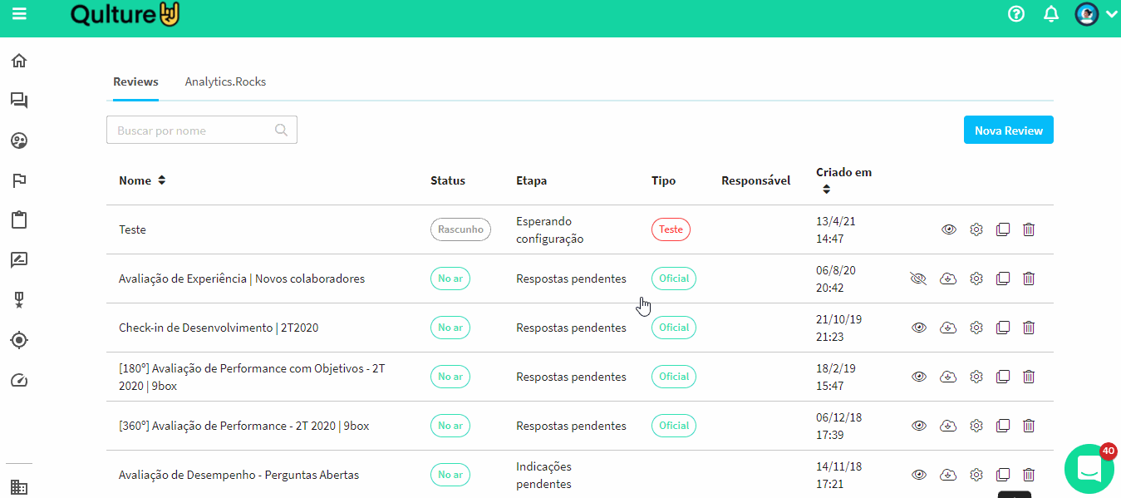The height and width of the screenshot is (498, 1121).
Task: Open the Intercom chat bubble
Action: tap(1089, 469)
